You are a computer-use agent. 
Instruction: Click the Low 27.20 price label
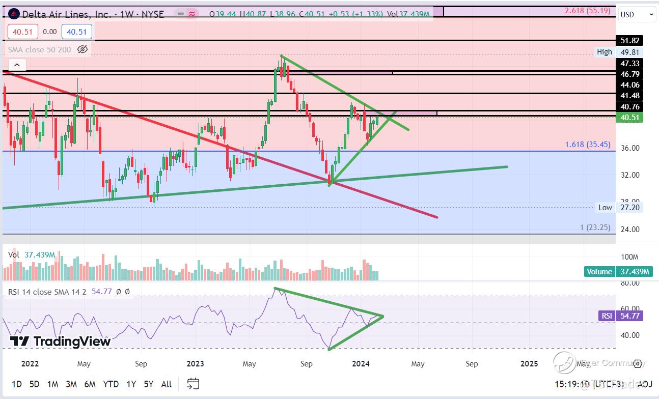click(x=619, y=207)
